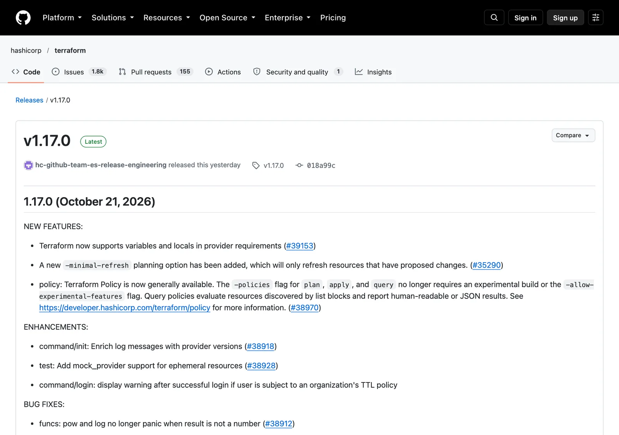Switch to the Pull requests tab

coord(156,72)
